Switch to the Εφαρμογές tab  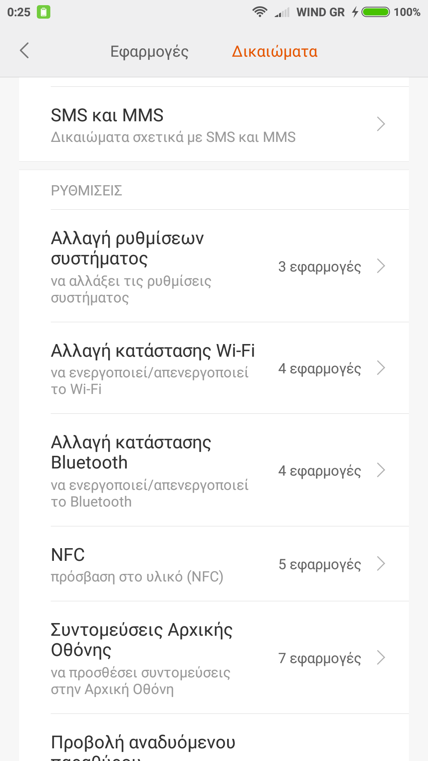(x=149, y=52)
